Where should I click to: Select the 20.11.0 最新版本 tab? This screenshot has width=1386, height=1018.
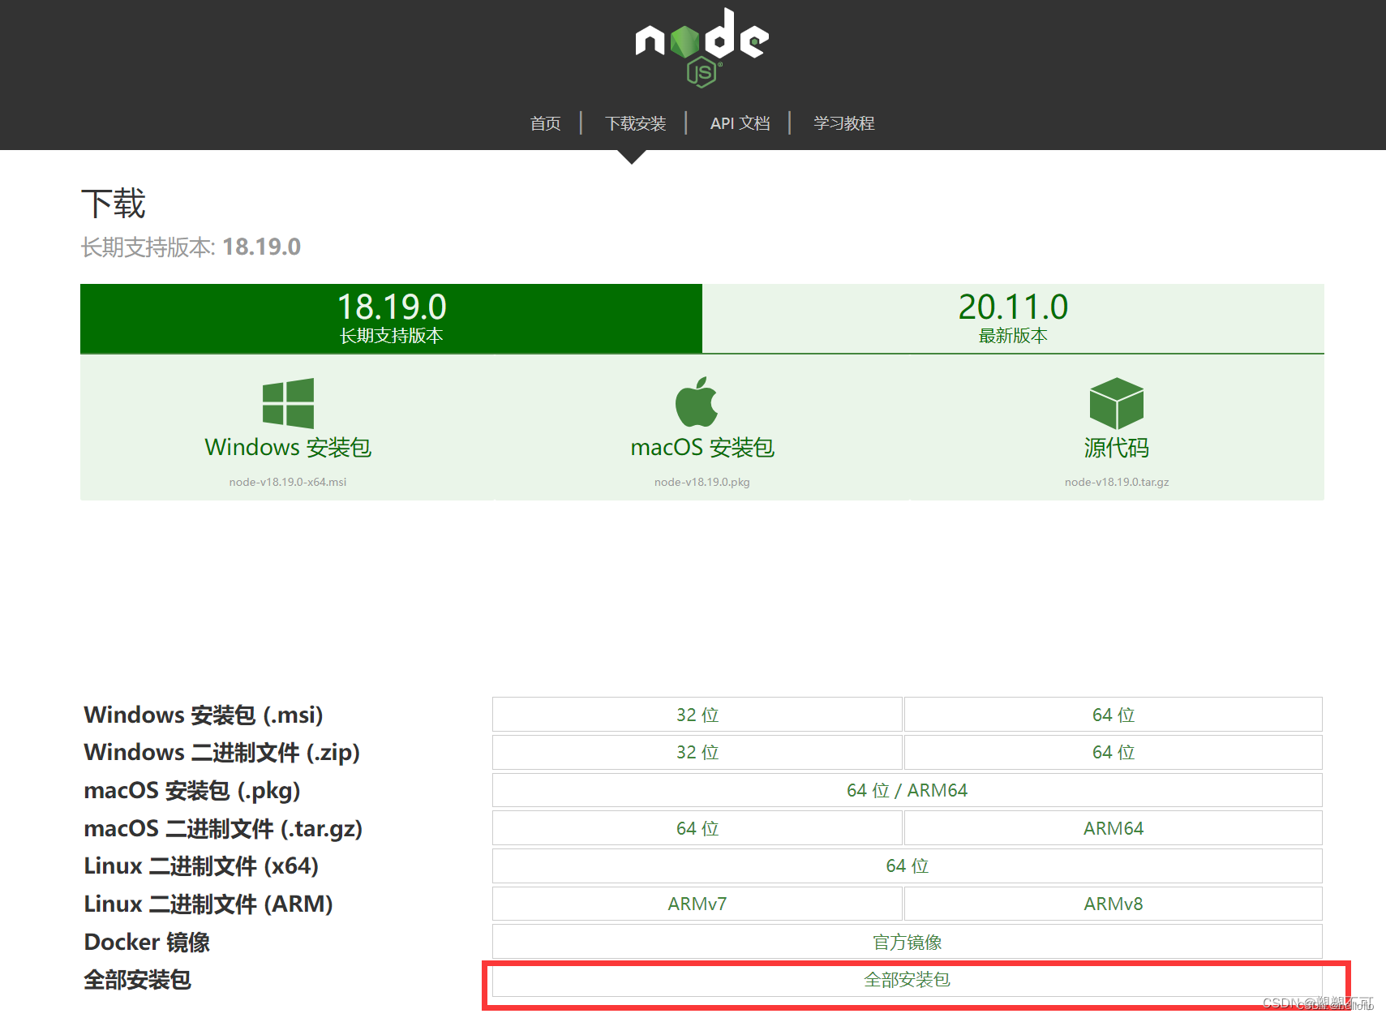tap(1013, 318)
